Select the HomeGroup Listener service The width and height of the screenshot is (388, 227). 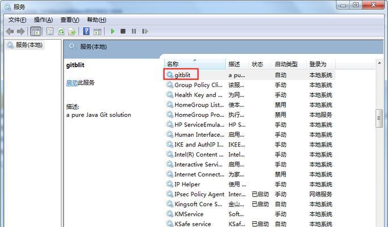coord(250,105)
